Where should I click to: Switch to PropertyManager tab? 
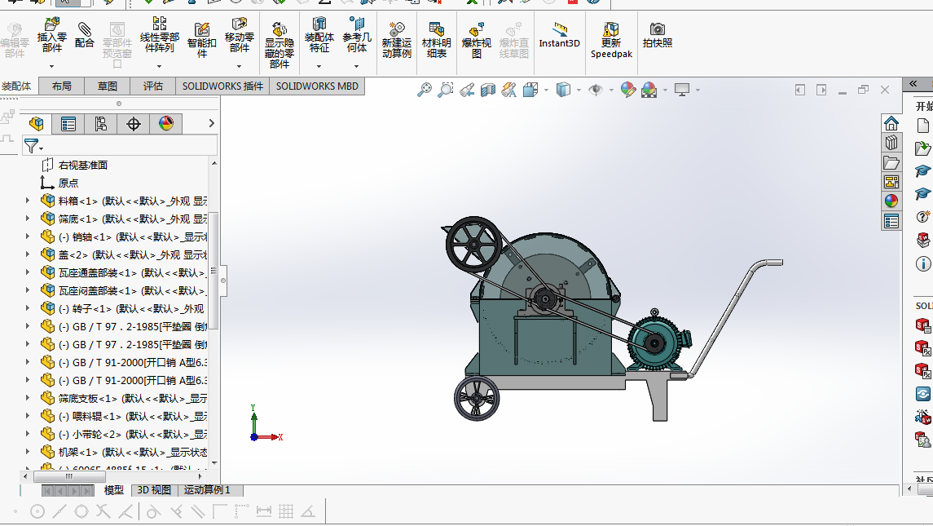pyautogui.click(x=68, y=124)
